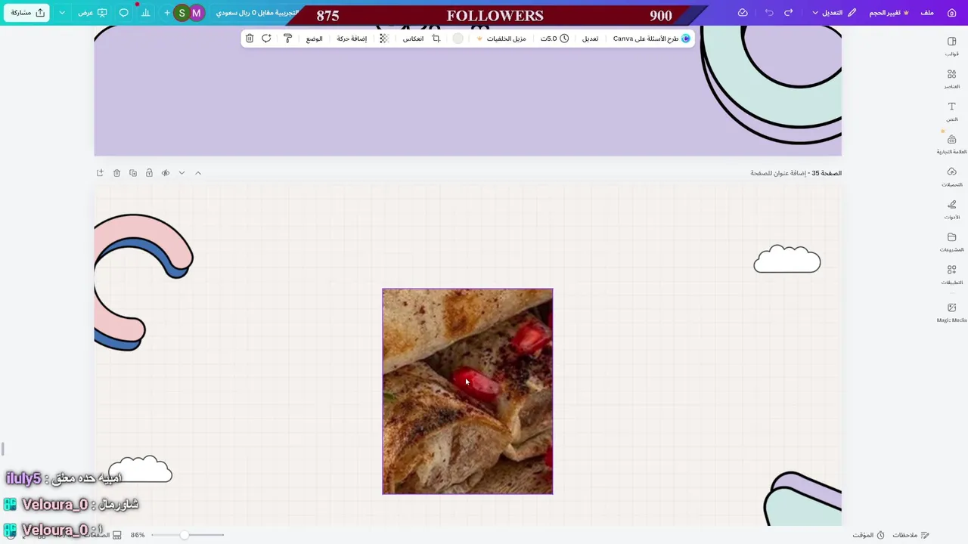This screenshot has height=544, width=968.
Task: Click مزيل الخلفيات (Background remover)
Action: 501,39
